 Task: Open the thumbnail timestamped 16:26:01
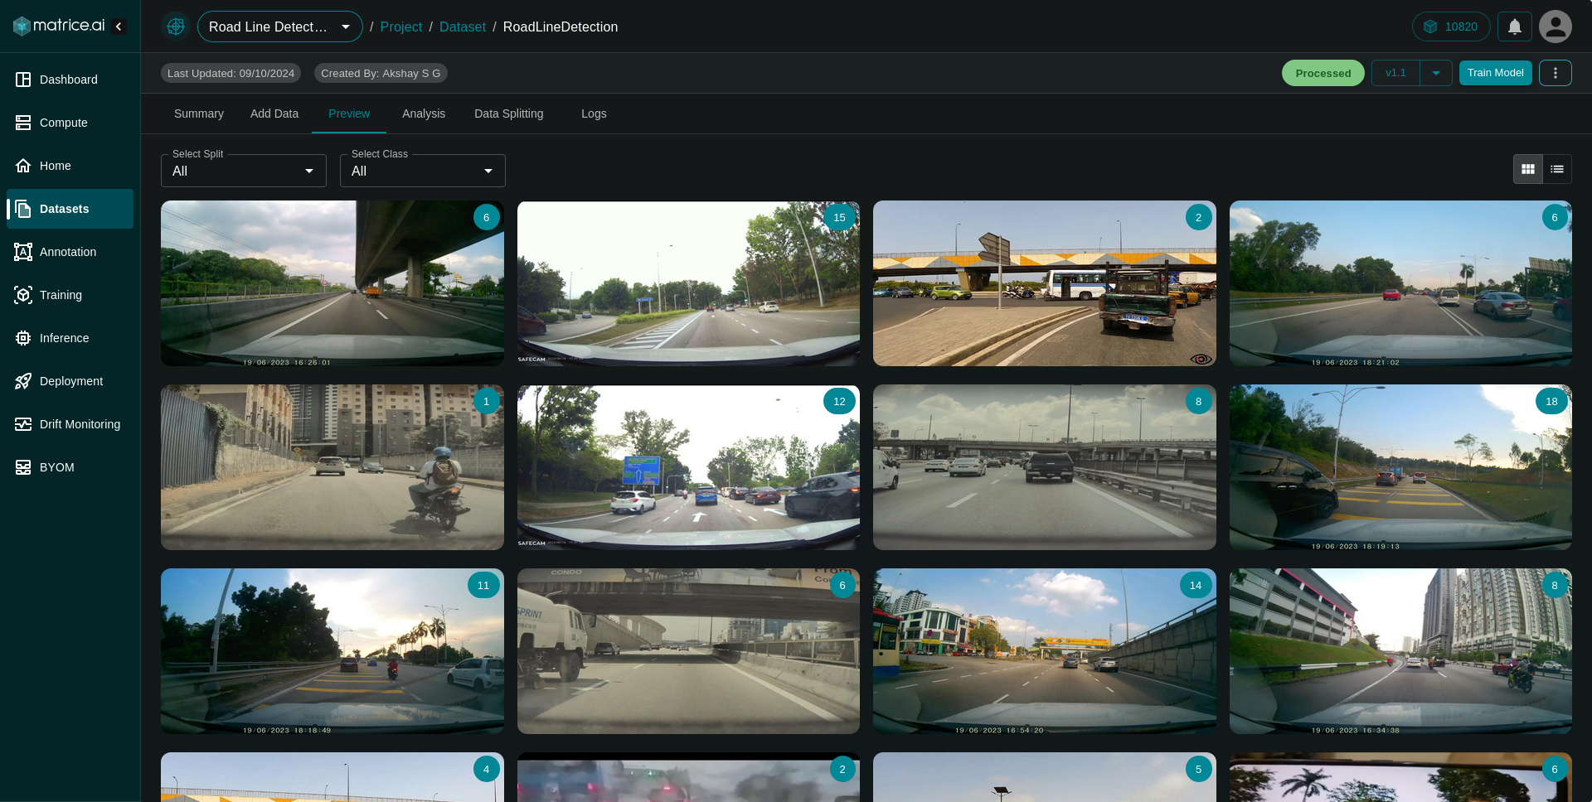[332, 283]
